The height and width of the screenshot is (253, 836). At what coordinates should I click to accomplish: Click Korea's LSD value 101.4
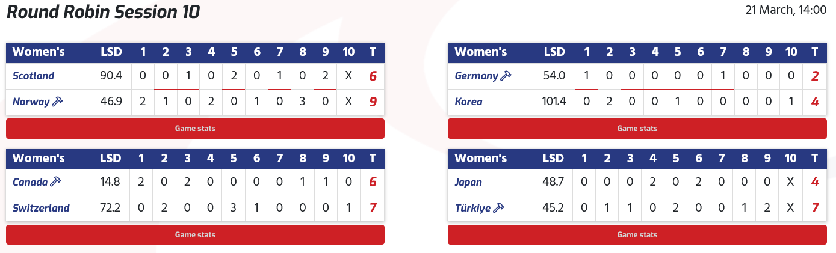click(554, 102)
